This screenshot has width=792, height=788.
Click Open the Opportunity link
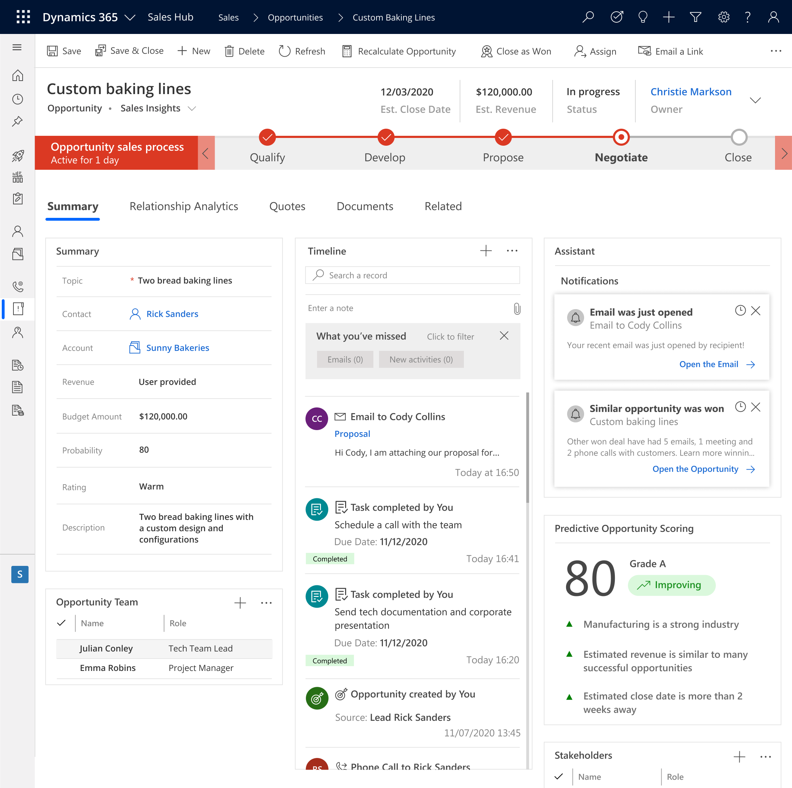coord(695,469)
